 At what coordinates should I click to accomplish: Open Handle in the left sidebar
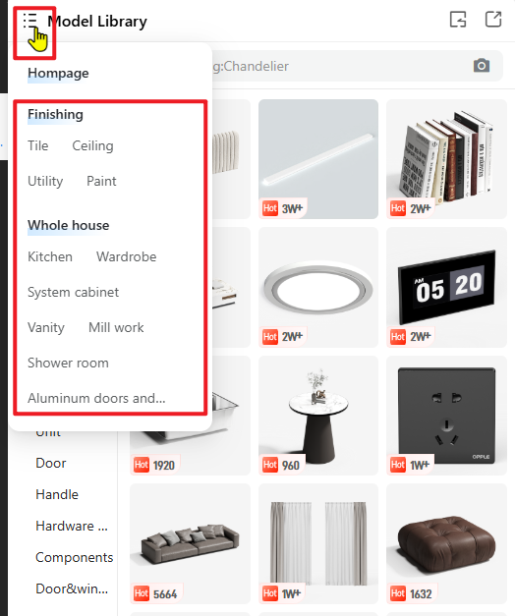pyautogui.click(x=57, y=494)
